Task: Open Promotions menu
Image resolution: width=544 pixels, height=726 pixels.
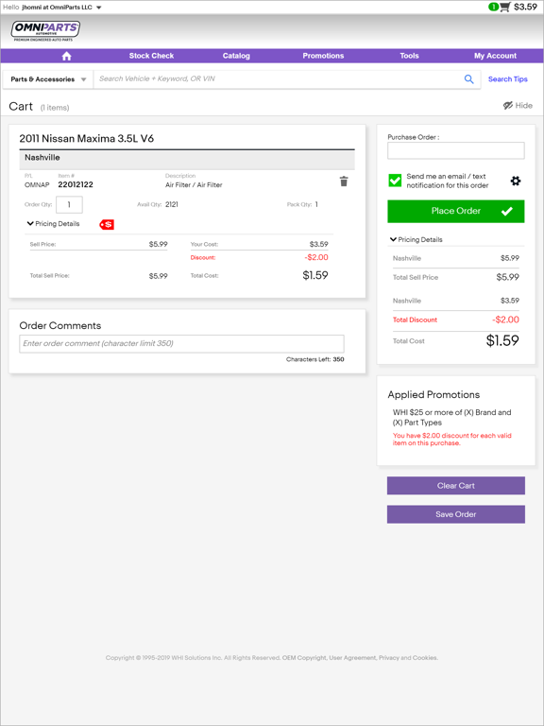Action: point(323,56)
